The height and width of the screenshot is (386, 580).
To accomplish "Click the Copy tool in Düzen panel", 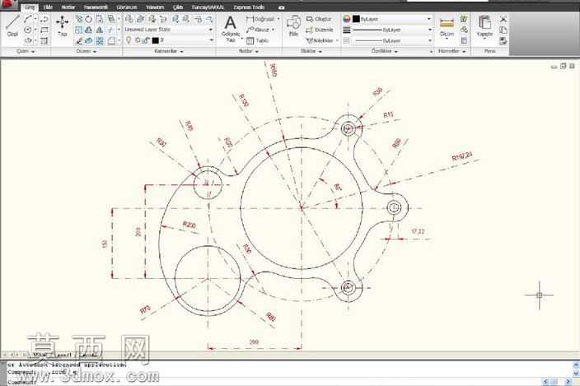I will click(x=78, y=19).
